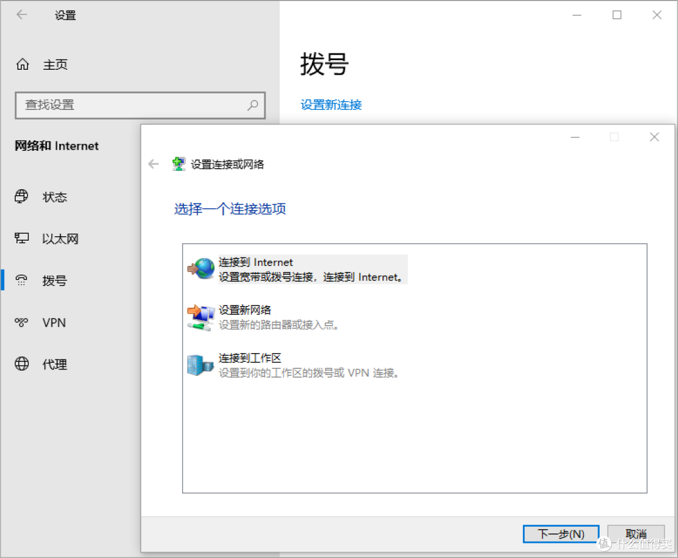Click the proxy globe icon beside 代理
This screenshot has height=558, width=678.
click(x=22, y=364)
